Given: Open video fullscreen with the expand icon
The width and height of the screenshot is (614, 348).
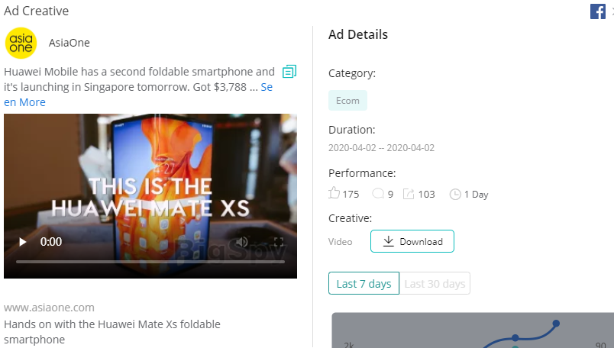Looking at the screenshot, I should (279, 242).
